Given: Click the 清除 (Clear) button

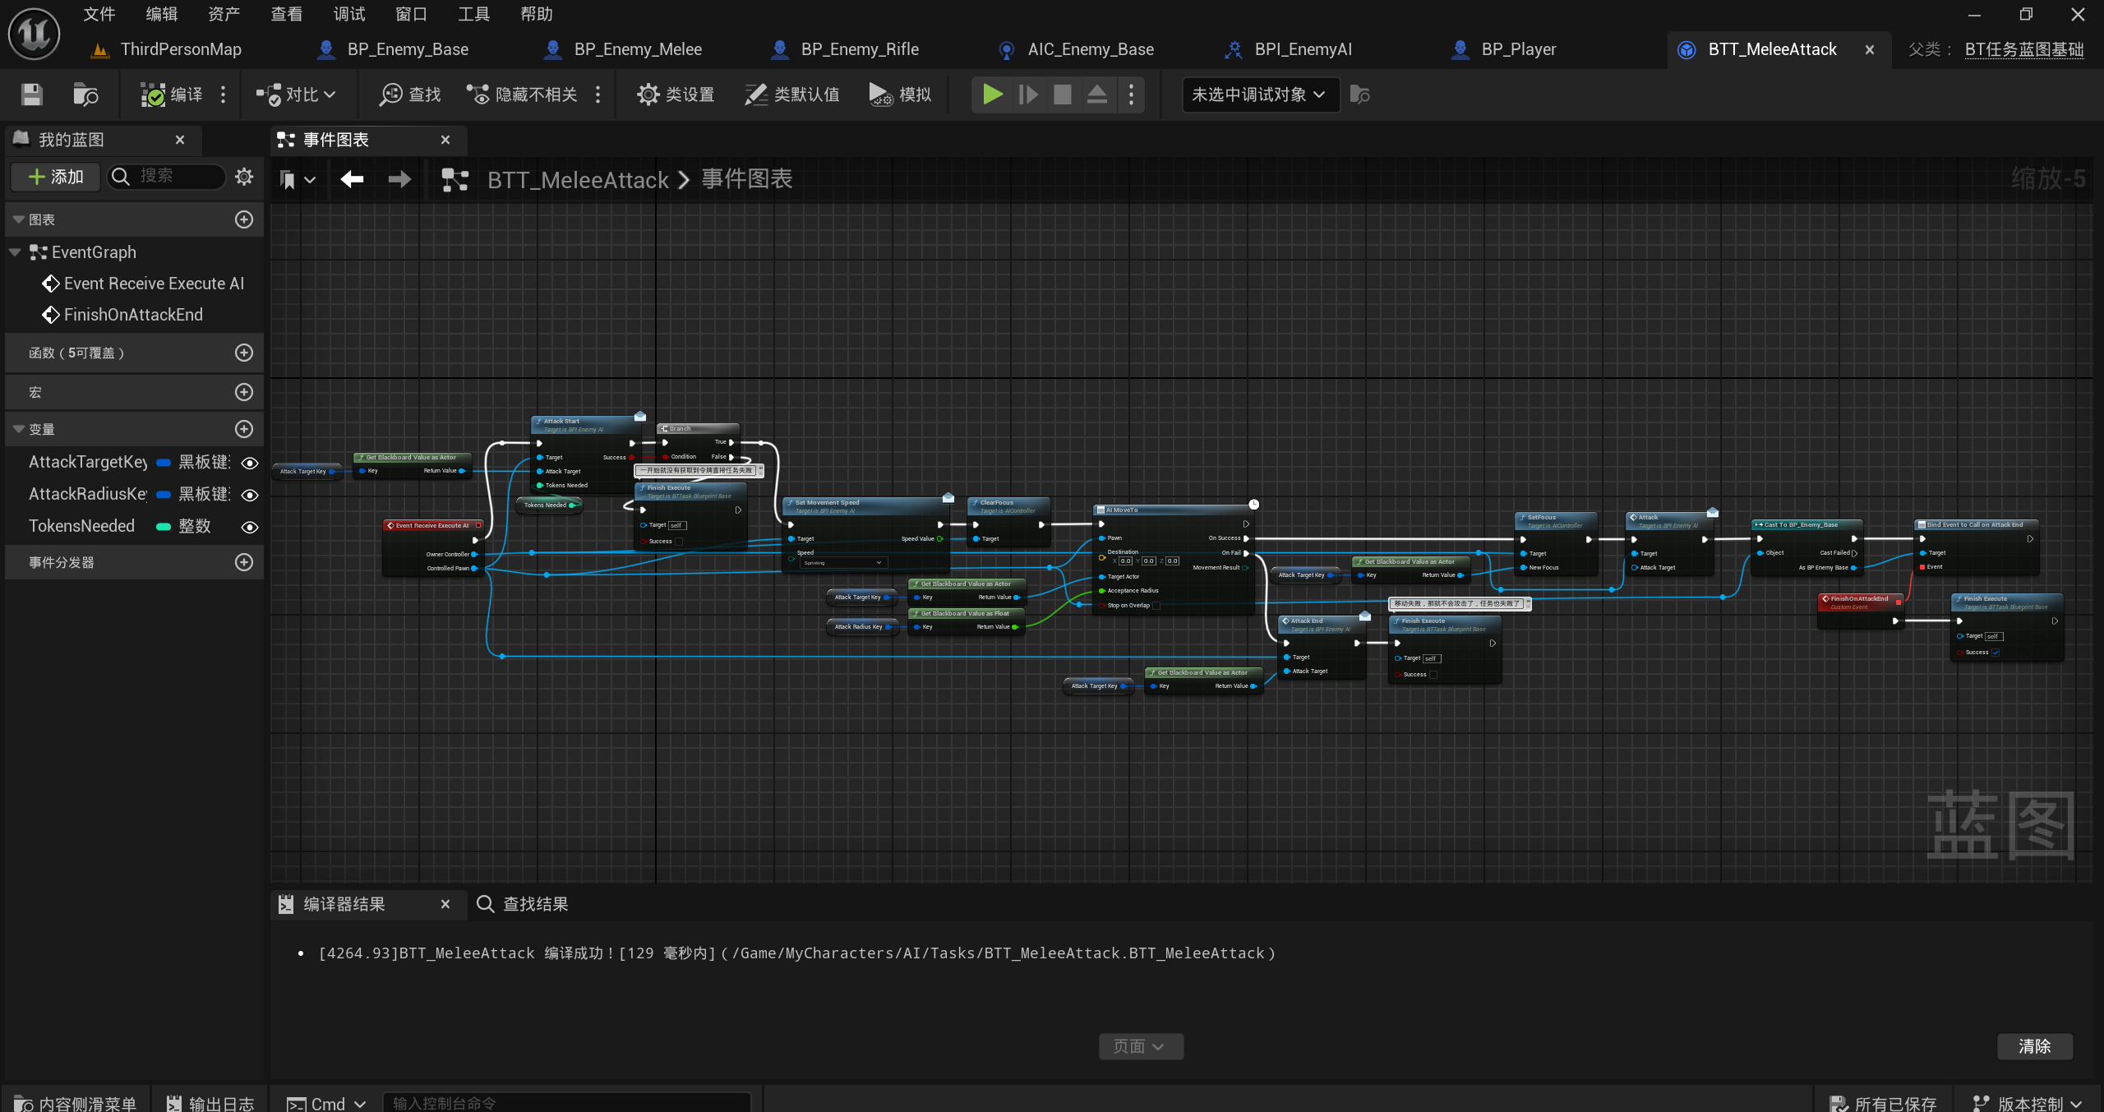Looking at the screenshot, I should point(2034,1046).
